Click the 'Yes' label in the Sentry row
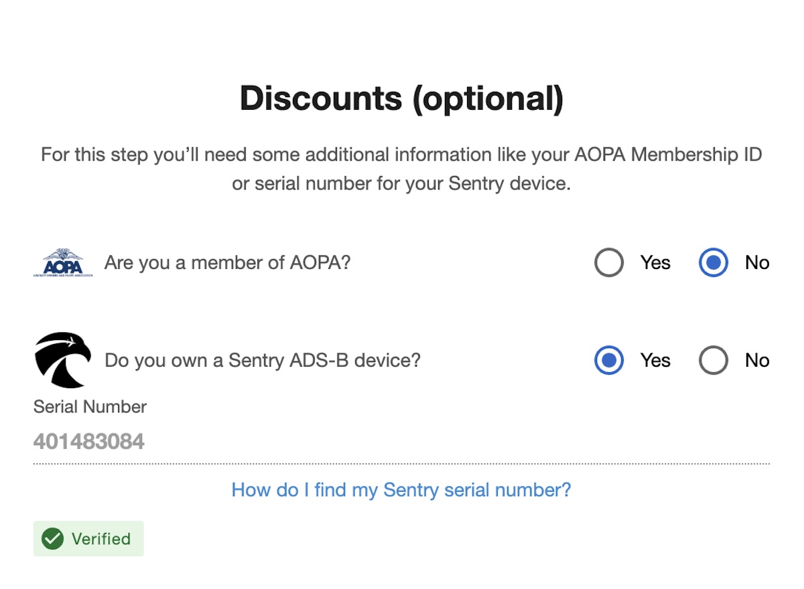Screen dimensions: 804x589 (x=655, y=361)
